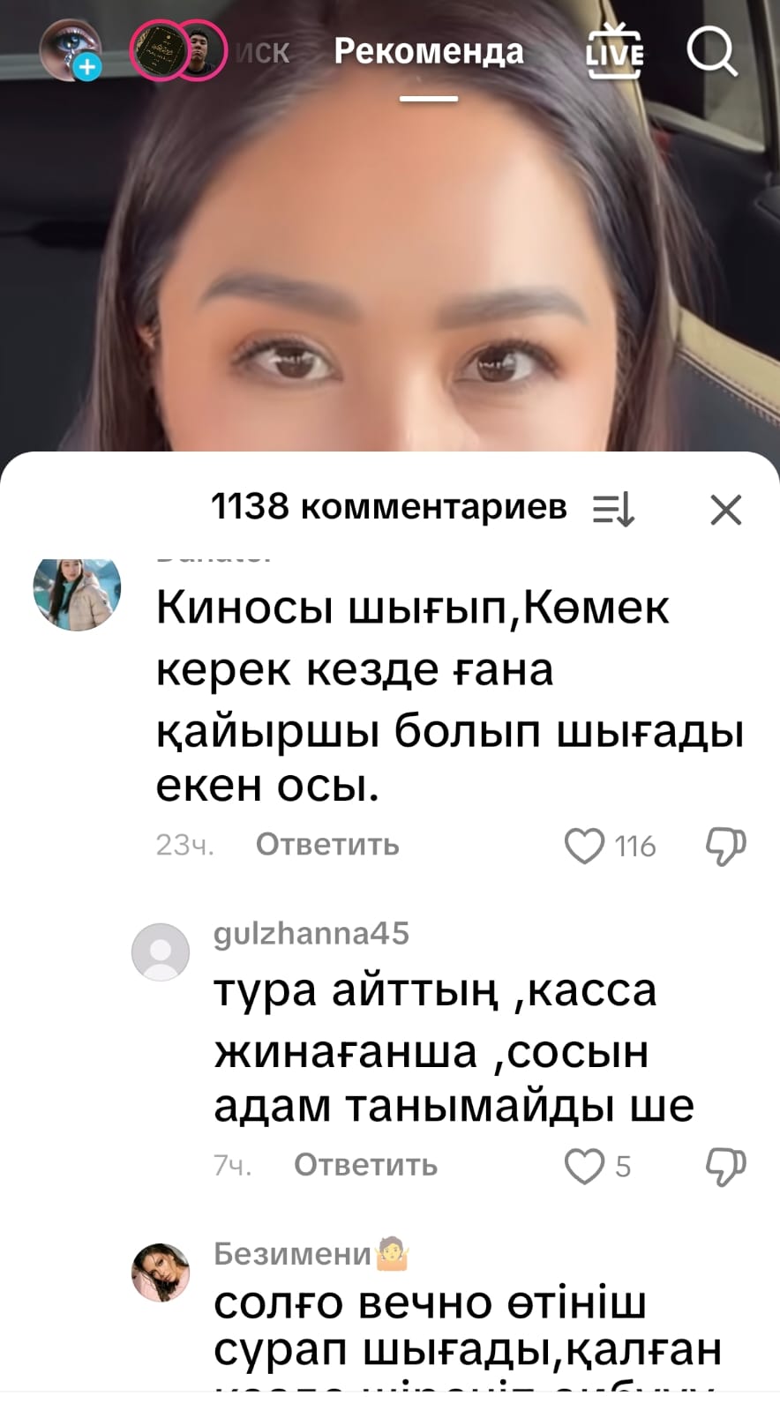Open gulzhanna45's profile via username

pos(311,933)
